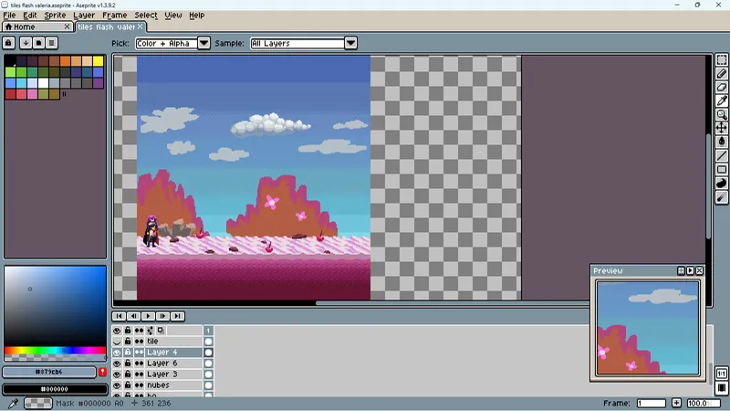Click the Layer 4 name in timeline
Viewport: 730px width, 411px height.
tap(162, 353)
